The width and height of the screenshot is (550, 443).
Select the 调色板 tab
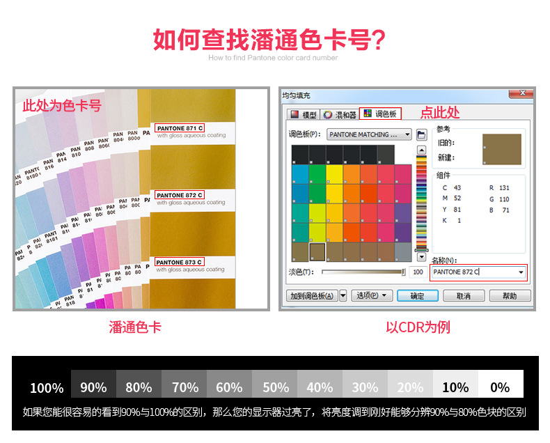[x=380, y=114]
